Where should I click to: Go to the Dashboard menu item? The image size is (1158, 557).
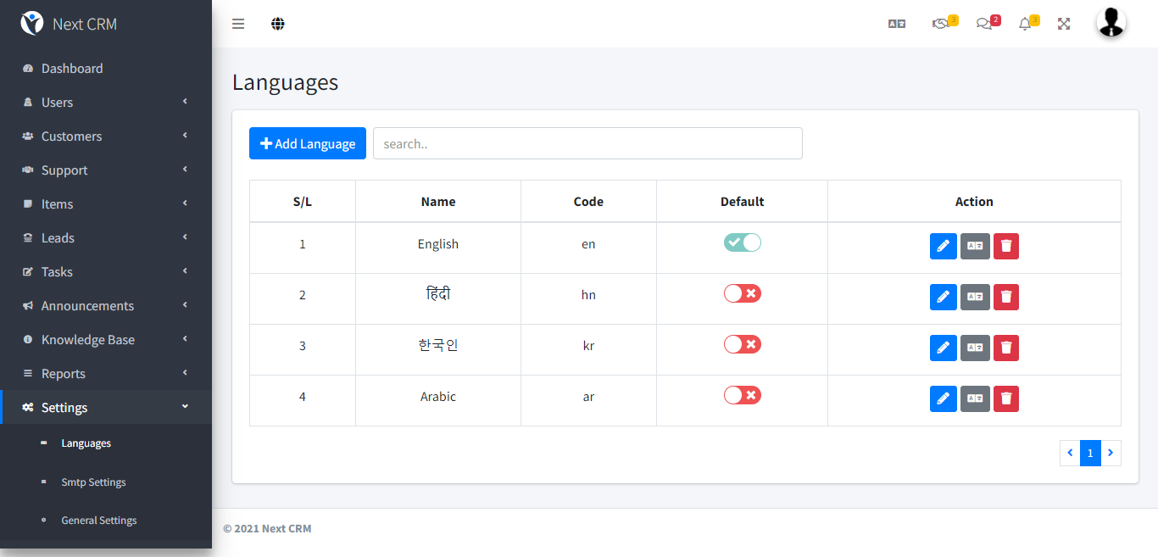pyautogui.click(x=72, y=69)
